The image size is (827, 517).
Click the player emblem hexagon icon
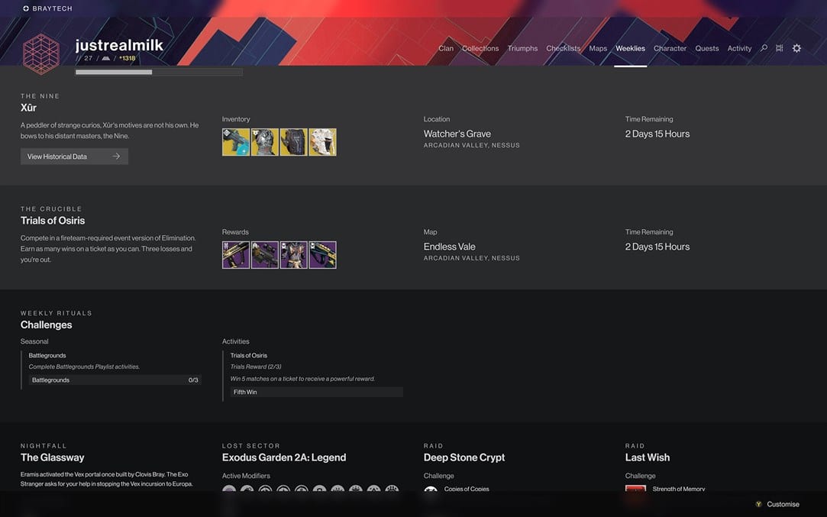pyautogui.click(x=41, y=54)
